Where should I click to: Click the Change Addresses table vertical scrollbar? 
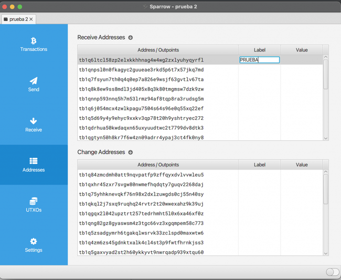[x=326, y=188]
